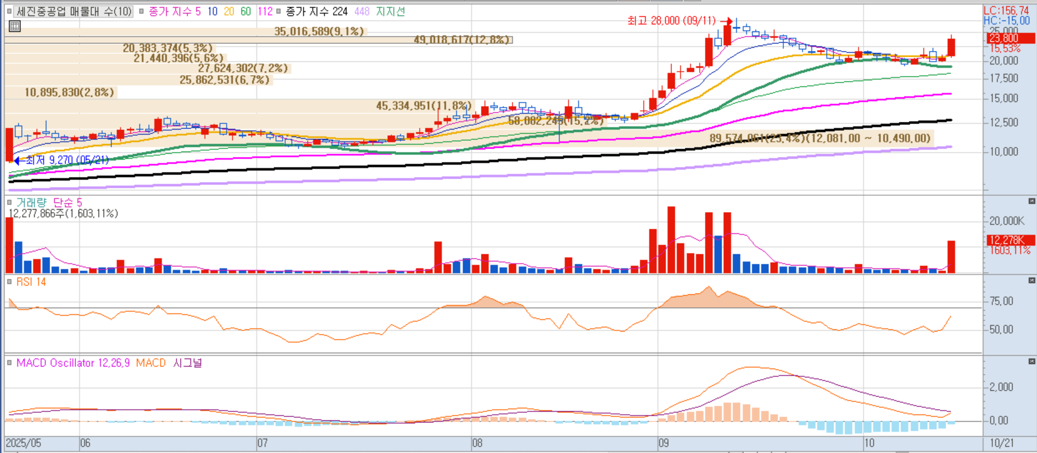Click the red 12,278K volume tag
The image size is (1037, 453).
click(x=1011, y=240)
